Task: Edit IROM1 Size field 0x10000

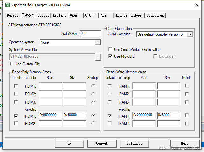Action: point(75,115)
